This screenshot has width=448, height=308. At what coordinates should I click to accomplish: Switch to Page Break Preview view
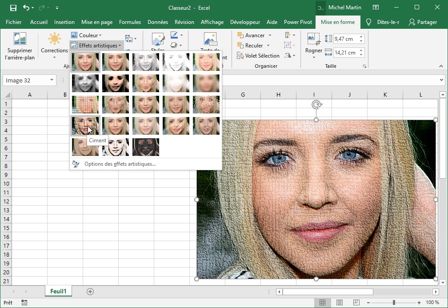(356, 303)
